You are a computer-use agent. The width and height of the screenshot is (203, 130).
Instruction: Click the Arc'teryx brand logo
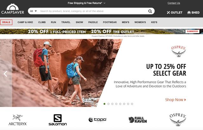coord(17,120)
